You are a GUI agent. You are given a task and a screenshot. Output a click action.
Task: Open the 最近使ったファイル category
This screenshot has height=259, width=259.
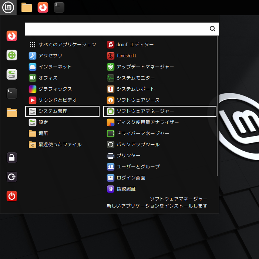point(62,145)
